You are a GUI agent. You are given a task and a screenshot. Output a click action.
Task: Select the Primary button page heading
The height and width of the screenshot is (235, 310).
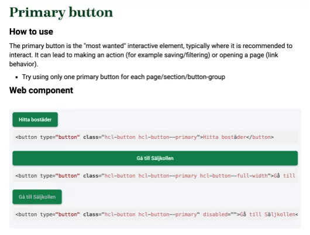(x=61, y=13)
